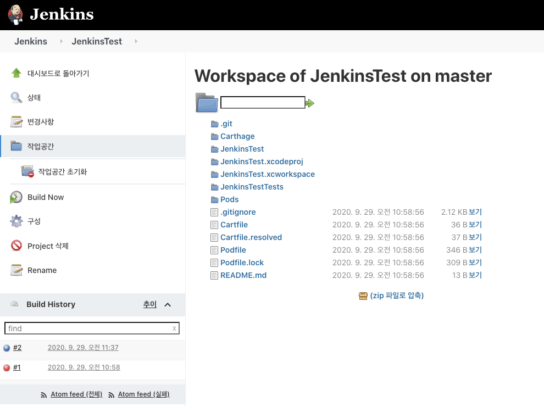Click the green up-arrow dashboard icon

16,73
